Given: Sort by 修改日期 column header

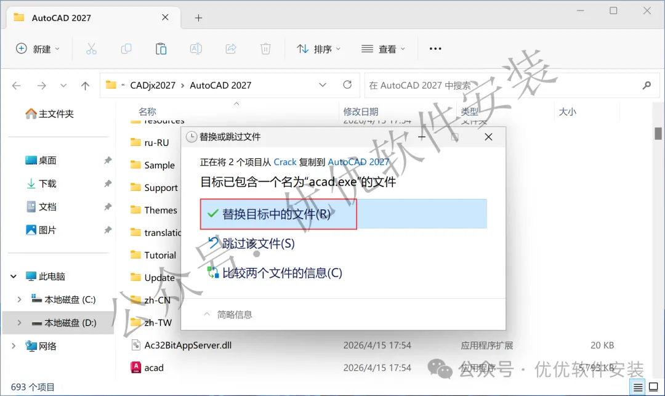Looking at the screenshot, I should click(360, 111).
